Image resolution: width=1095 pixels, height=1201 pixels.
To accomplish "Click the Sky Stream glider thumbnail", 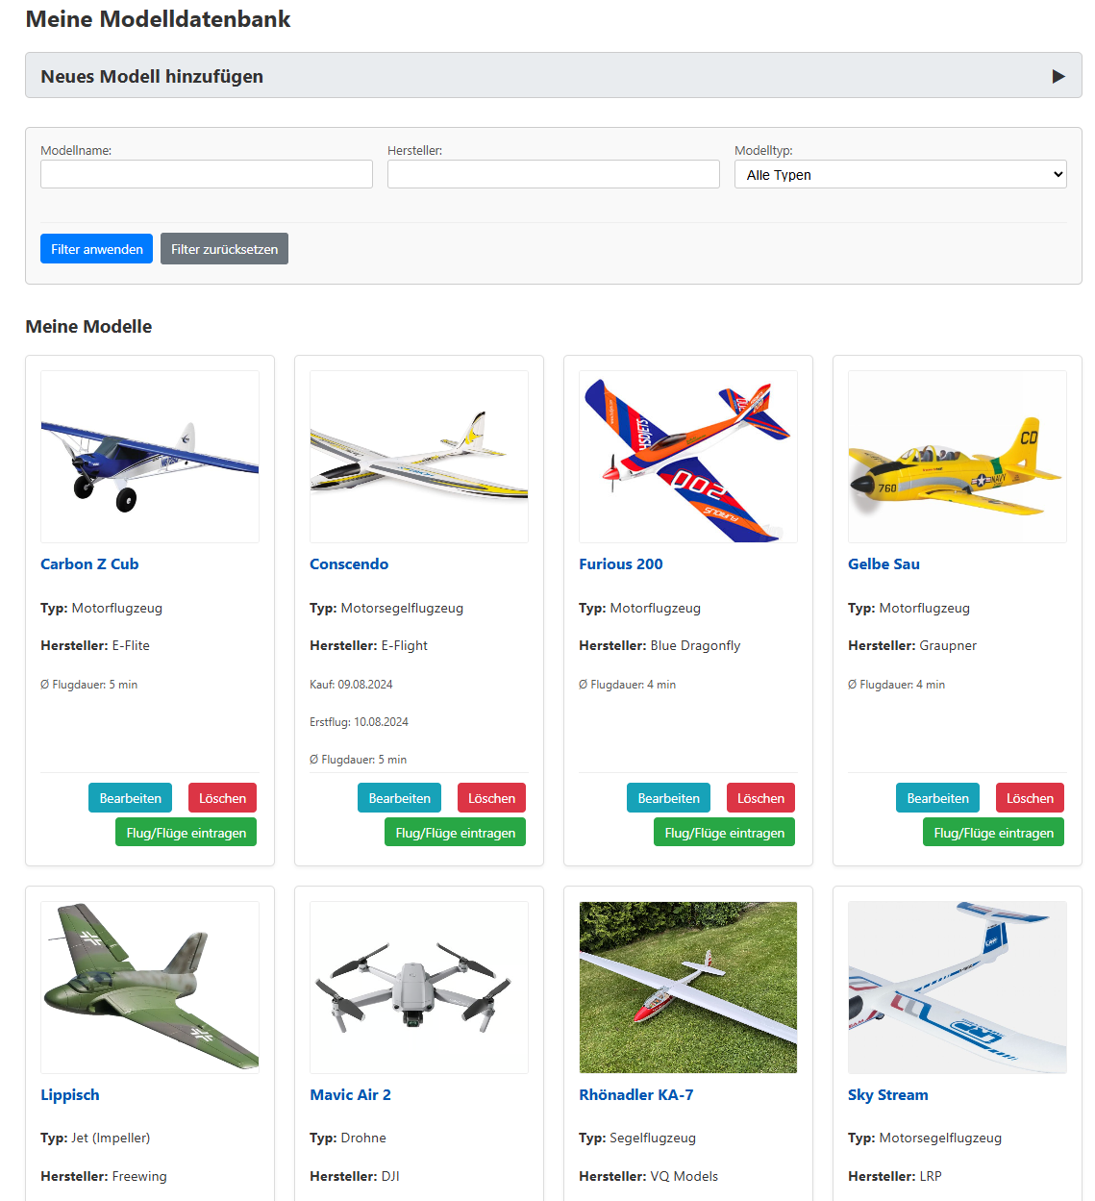I will point(958,988).
